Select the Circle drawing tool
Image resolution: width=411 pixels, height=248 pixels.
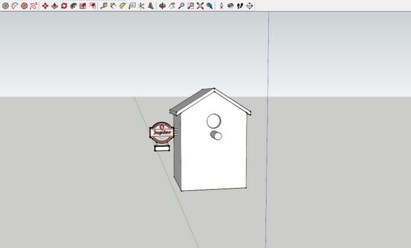(x=5, y=5)
